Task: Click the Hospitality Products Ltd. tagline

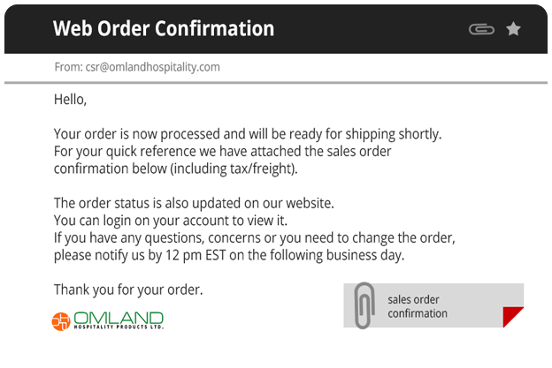Action: click(x=119, y=327)
